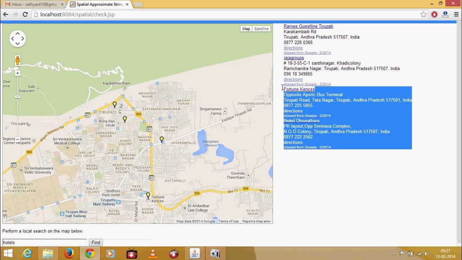Close the Spatial Approximate String tab
The image size is (462, 260).
click(127, 4)
